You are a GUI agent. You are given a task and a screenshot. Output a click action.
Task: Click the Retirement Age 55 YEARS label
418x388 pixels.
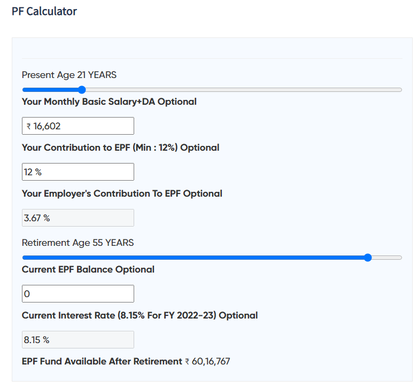pyautogui.click(x=78, y=243)
